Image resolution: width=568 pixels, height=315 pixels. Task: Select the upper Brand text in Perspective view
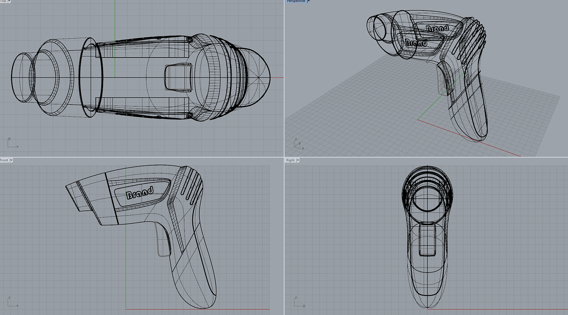[437, 29]
